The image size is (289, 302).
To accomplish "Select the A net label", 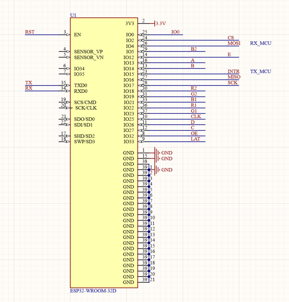I will [193, 60].
